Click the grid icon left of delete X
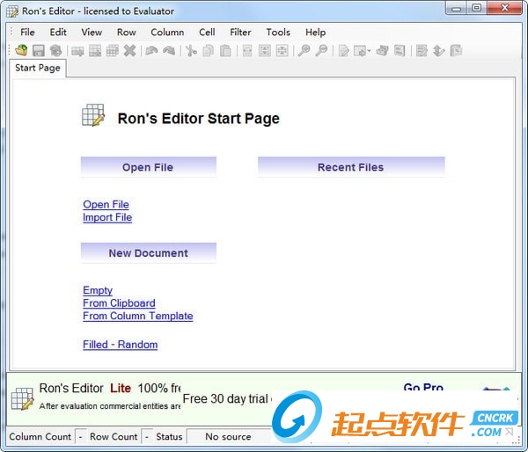 click(113, 51)
